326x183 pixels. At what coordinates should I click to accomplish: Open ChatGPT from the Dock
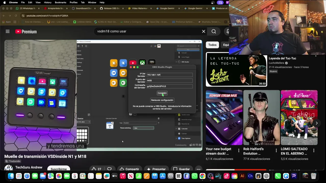click(x=266, y=176)
